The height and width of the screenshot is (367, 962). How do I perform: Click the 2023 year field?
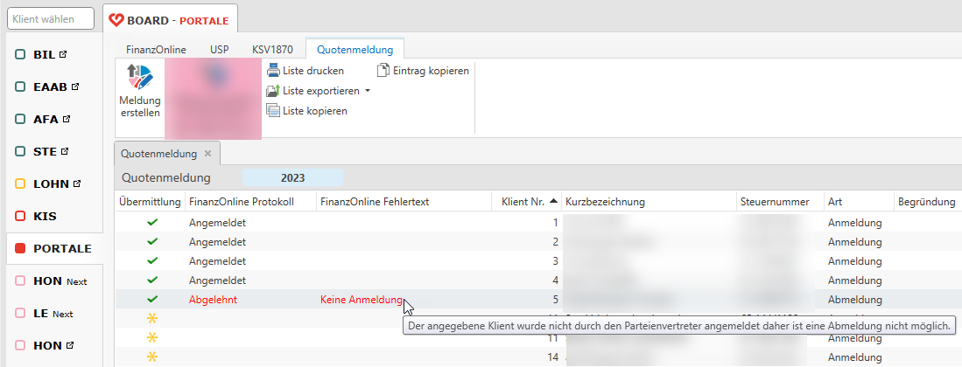[x=292, y=178]
